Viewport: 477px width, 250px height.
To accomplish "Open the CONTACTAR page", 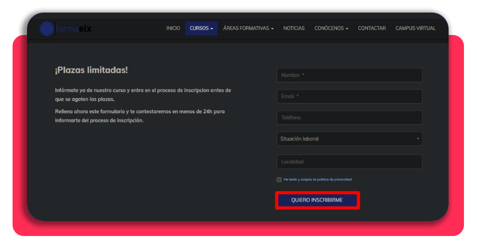I will pyautogui.click(x=372, y=28).
